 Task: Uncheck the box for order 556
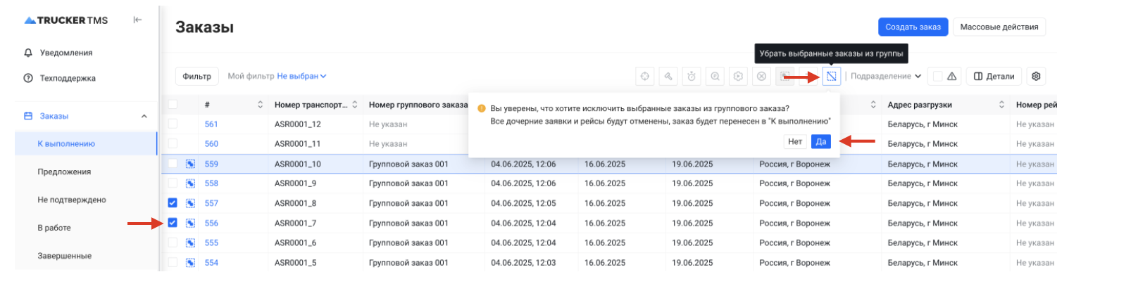click(173, 223)
